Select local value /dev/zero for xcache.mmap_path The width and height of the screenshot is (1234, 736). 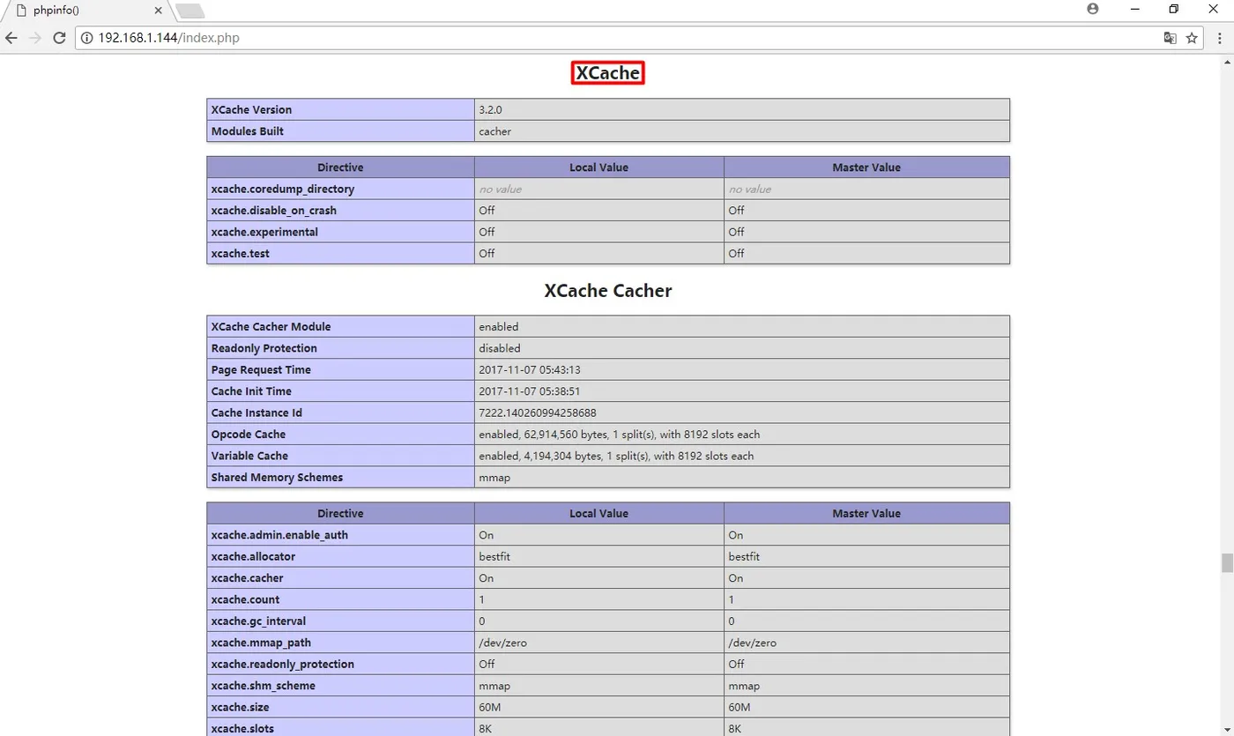502,643
